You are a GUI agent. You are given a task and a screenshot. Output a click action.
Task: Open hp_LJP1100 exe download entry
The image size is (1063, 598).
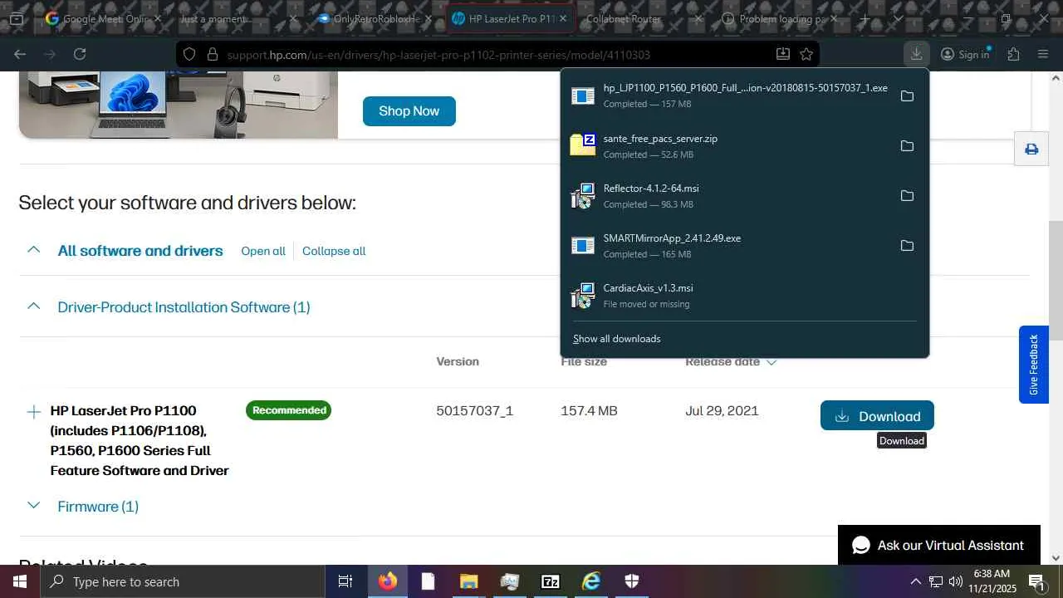[731, 96]
